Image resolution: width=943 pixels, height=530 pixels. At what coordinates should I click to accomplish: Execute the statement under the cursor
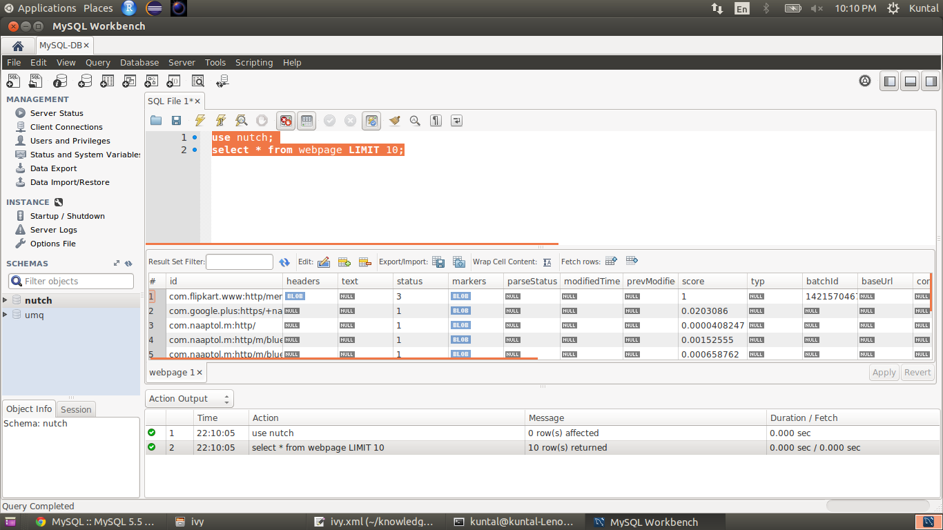[x=221, y=121]
